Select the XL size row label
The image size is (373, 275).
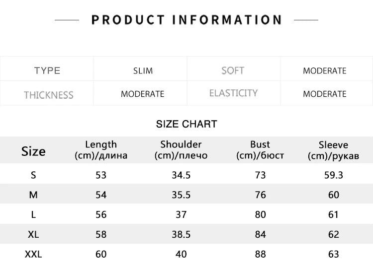coord(33,234)
